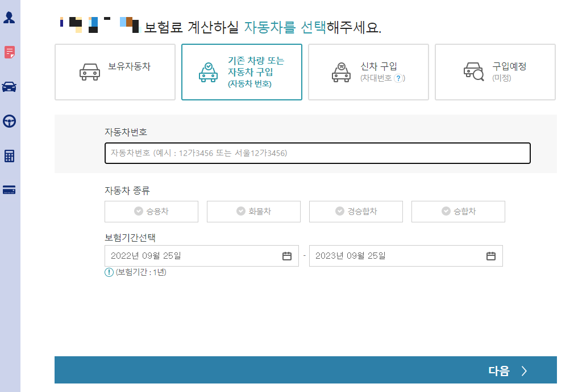Click the info icon beside 보험기간 : 1년
Screen dimensions: 574x392
(x=109, y=272)
